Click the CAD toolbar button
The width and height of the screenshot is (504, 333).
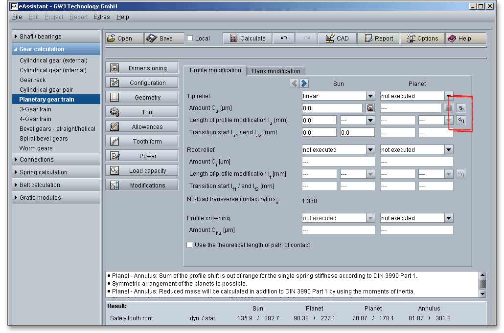point(337,39)
